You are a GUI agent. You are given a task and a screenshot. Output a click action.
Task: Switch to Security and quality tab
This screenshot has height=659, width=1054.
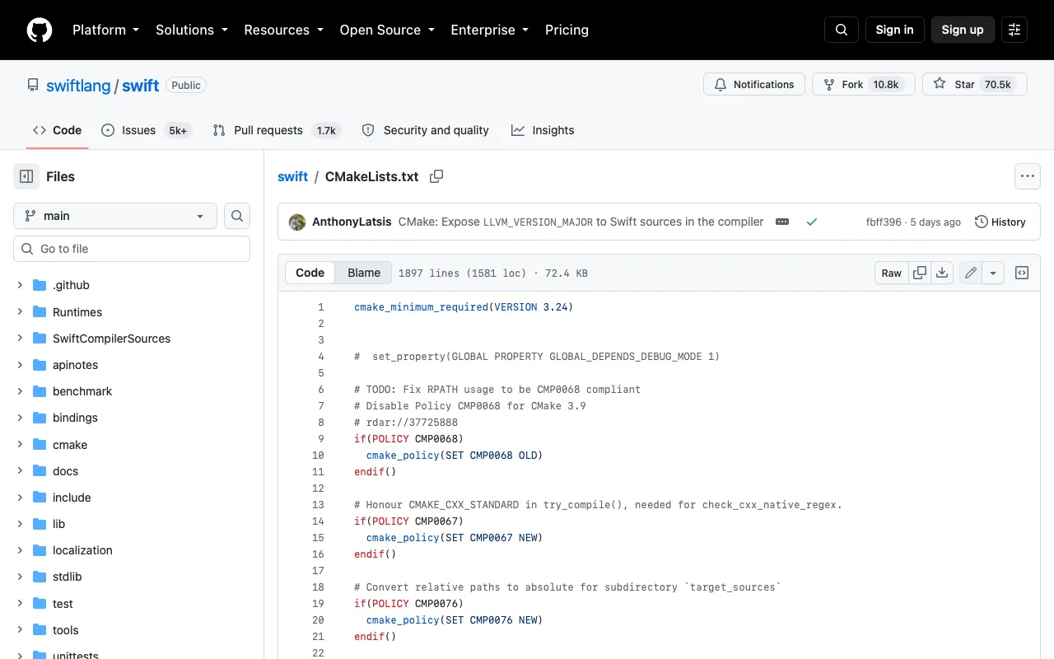coord(425,130)
